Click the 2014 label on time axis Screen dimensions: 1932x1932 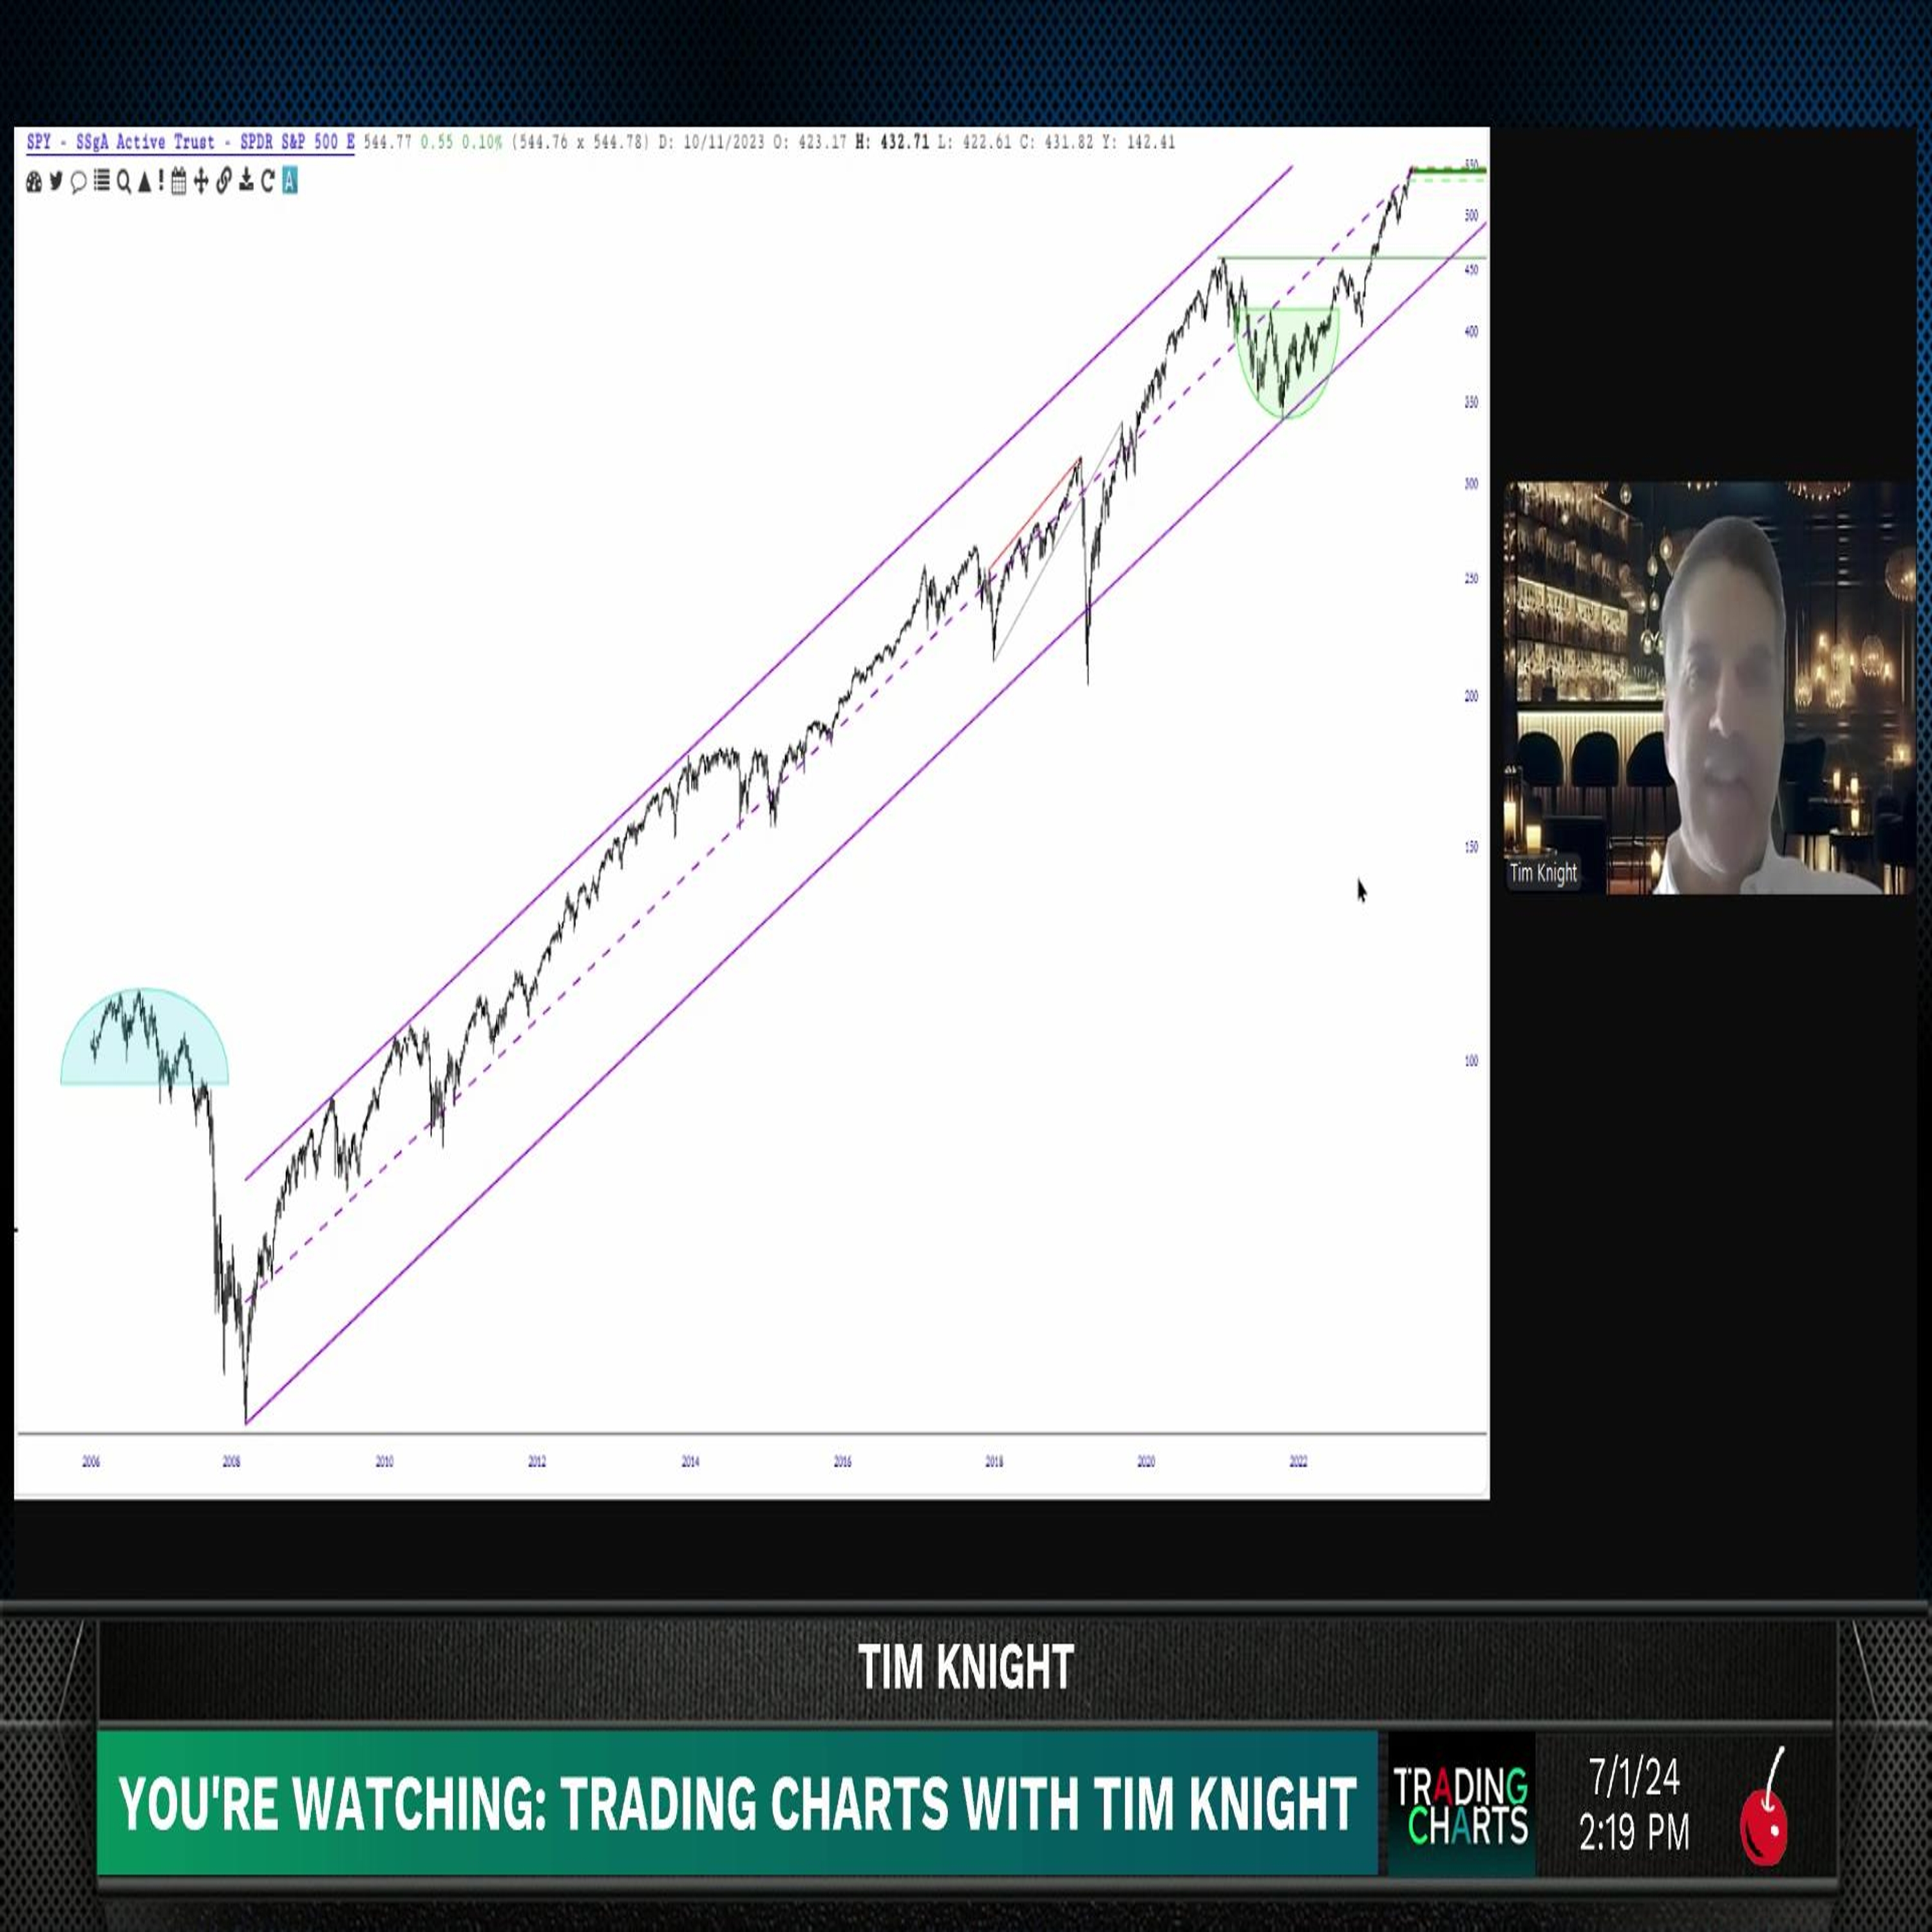click(x=690, y=1462)
